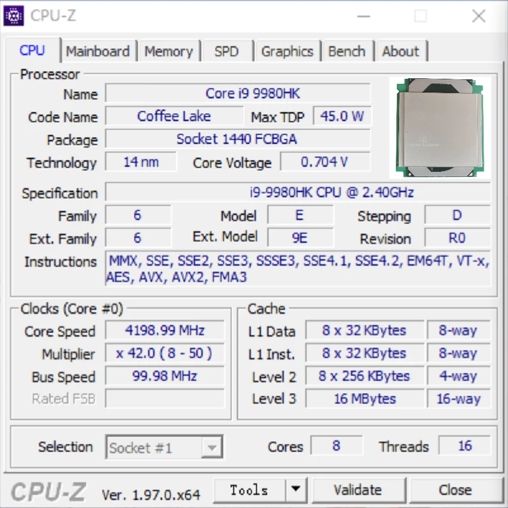Click the Model value E
Viewport: 508px width, 508px height.
(300, 215)
